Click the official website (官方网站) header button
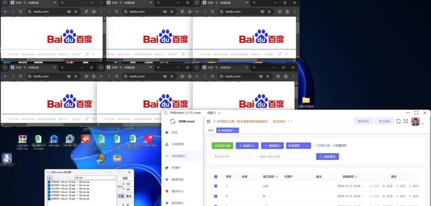 (385, 121)
